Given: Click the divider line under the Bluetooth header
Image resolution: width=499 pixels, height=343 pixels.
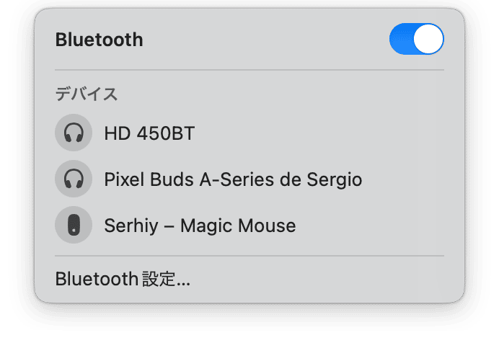Looking at the screenshot, I should click(x=249, y=70).
